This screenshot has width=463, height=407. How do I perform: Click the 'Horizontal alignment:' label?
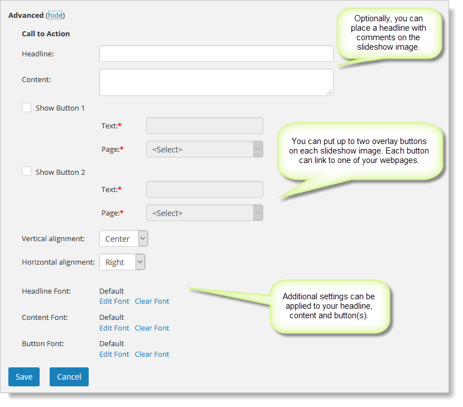pyautogui.click(x=58, y=262)
